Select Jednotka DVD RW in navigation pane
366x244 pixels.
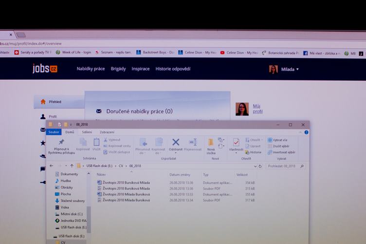(x=71, y=221)
